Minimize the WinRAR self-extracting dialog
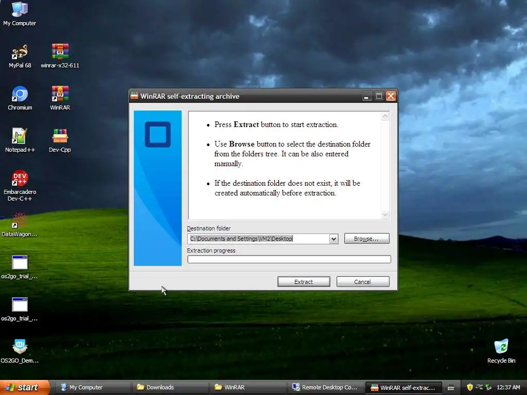This screenshot has height=395, width=527. coord(366,96)
